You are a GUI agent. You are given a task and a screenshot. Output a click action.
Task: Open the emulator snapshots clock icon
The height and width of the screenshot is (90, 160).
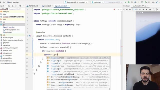[x=157, y=9]
